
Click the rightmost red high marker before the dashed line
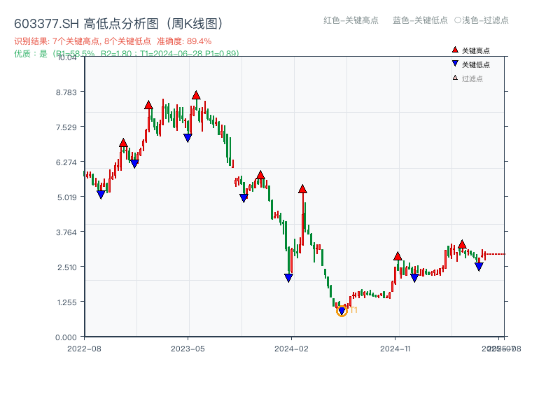point(462,244)
